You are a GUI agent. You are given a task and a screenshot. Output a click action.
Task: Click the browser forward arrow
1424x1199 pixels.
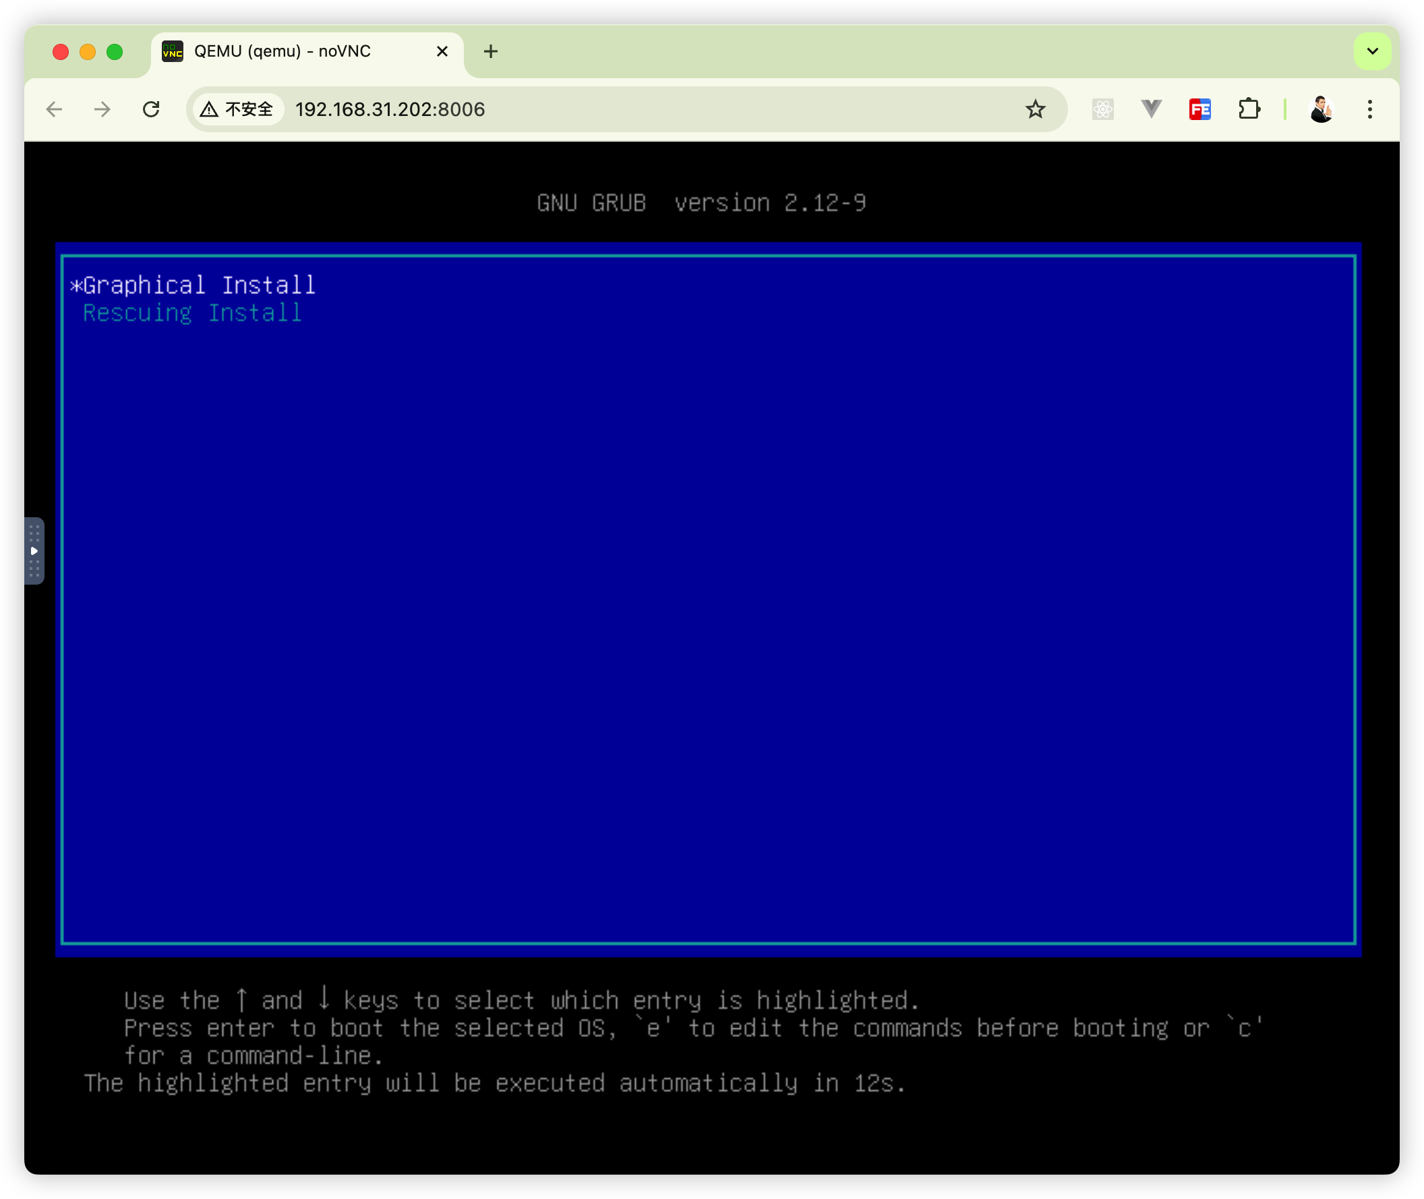tap(102, 109)
